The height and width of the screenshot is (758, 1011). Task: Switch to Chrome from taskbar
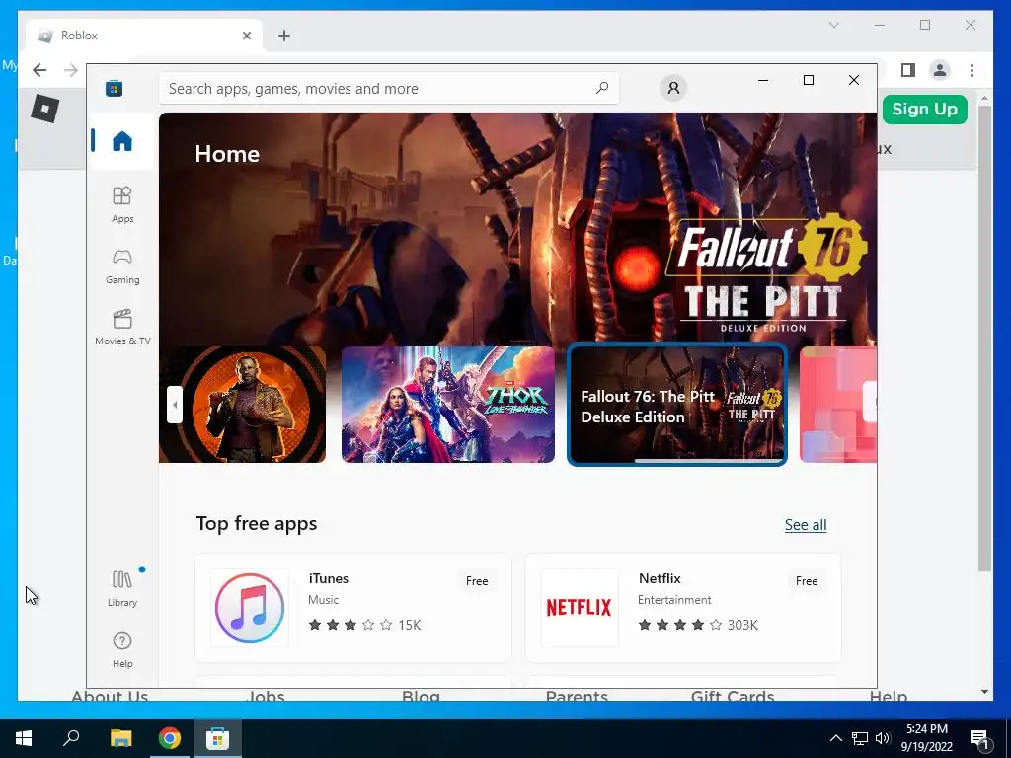click(170, 738)
